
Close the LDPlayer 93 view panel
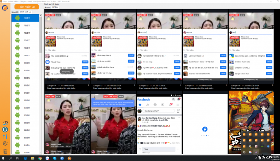(135, 85)
